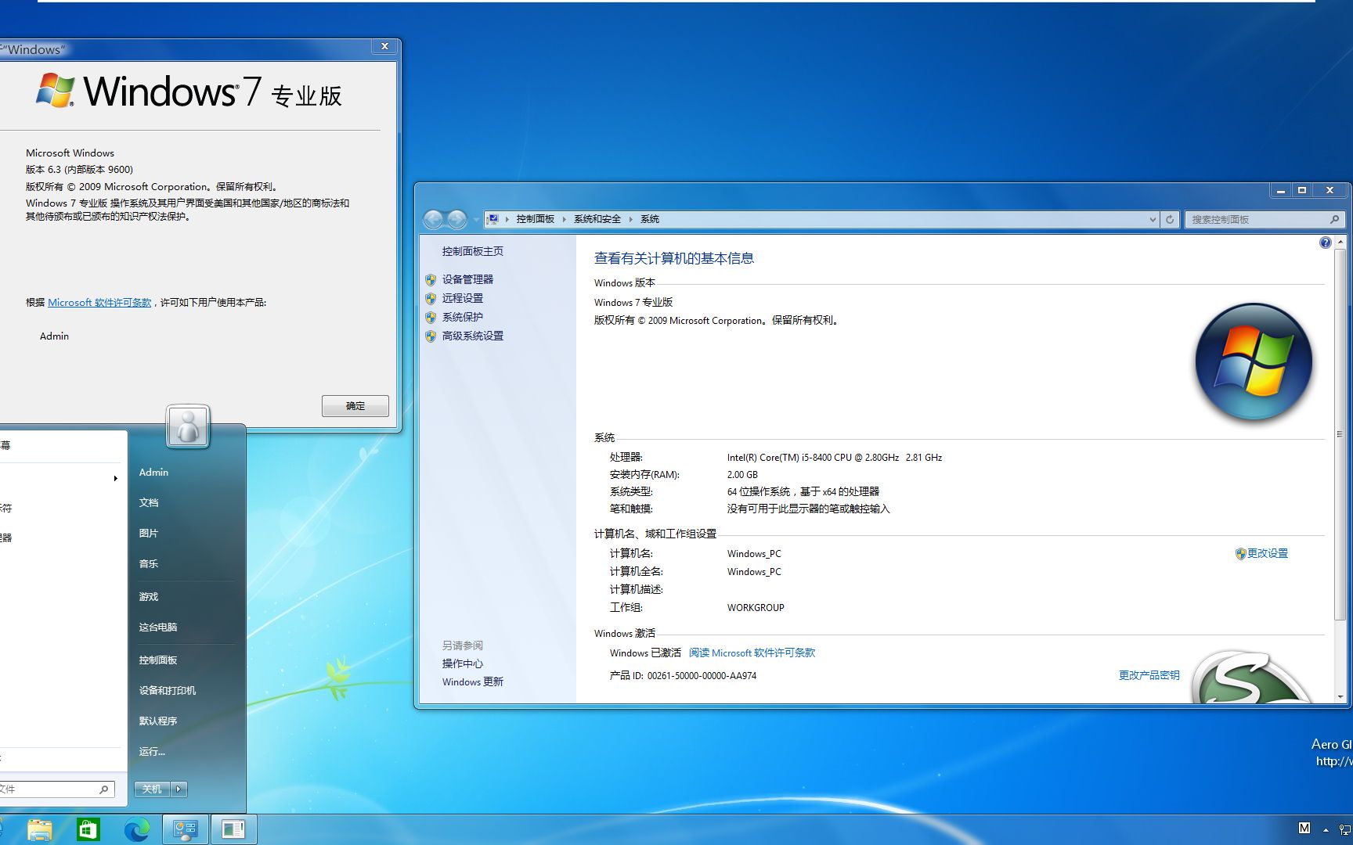Click 更改产品密钥 link
Image resolution: width=1353 pixels, height=845 pixels.
tap(1149, 675)
